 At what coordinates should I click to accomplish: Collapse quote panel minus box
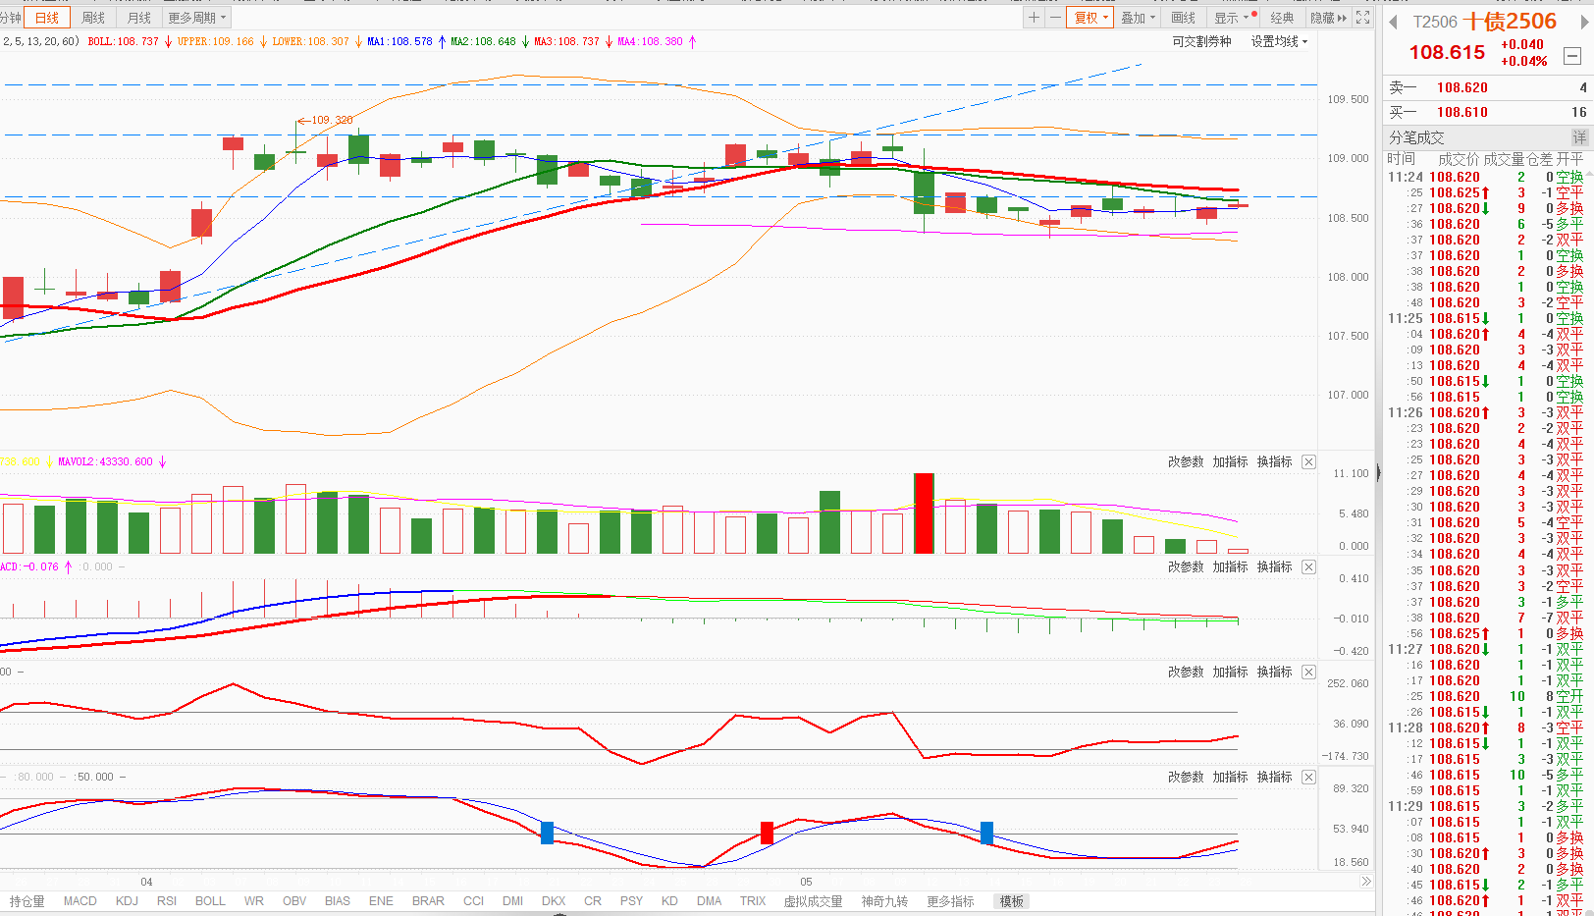click(x=1572, y=56)
